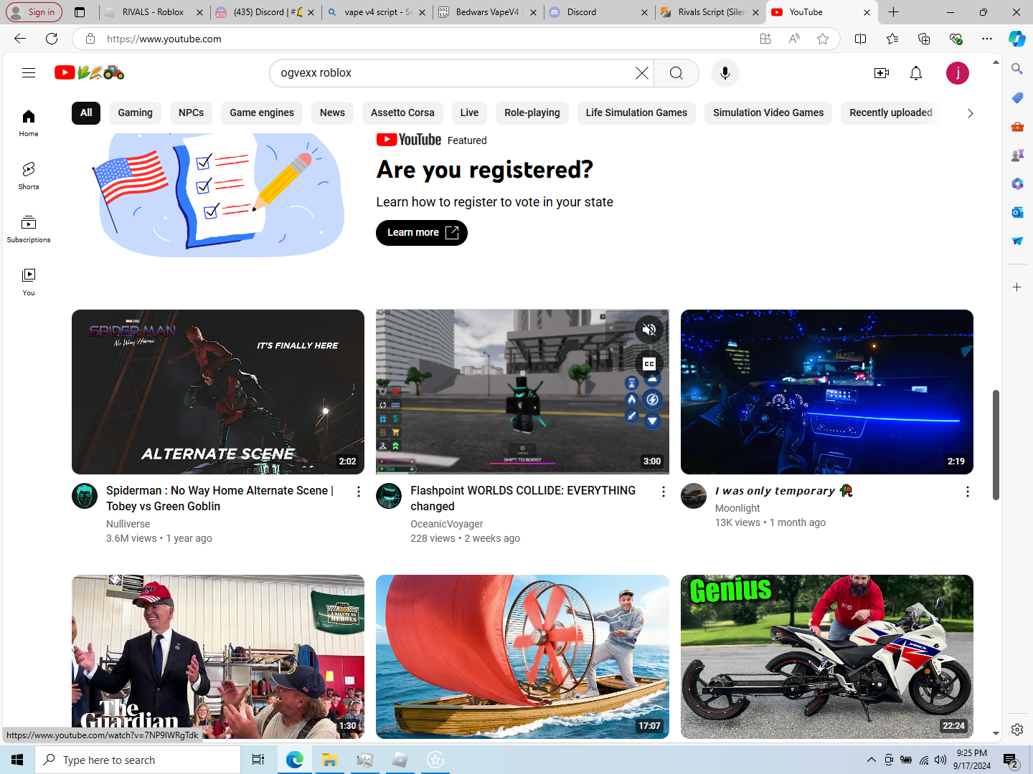Open Edge Copilot sidebar icon

coord(1017,39)
